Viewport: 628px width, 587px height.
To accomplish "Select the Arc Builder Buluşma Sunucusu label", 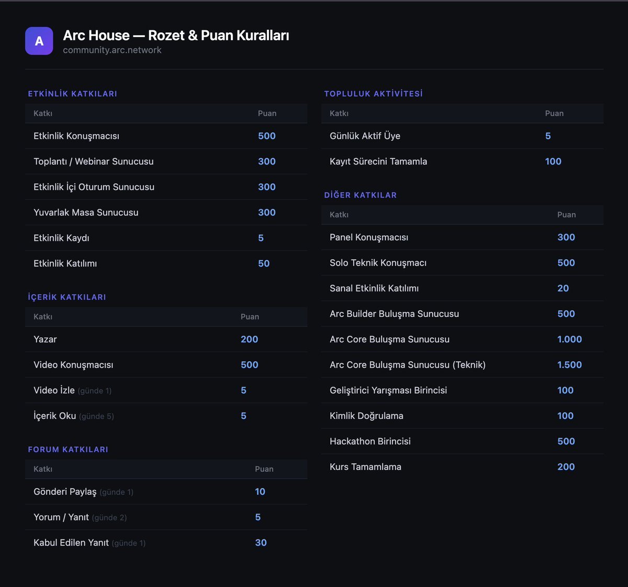I will [394, 314].
